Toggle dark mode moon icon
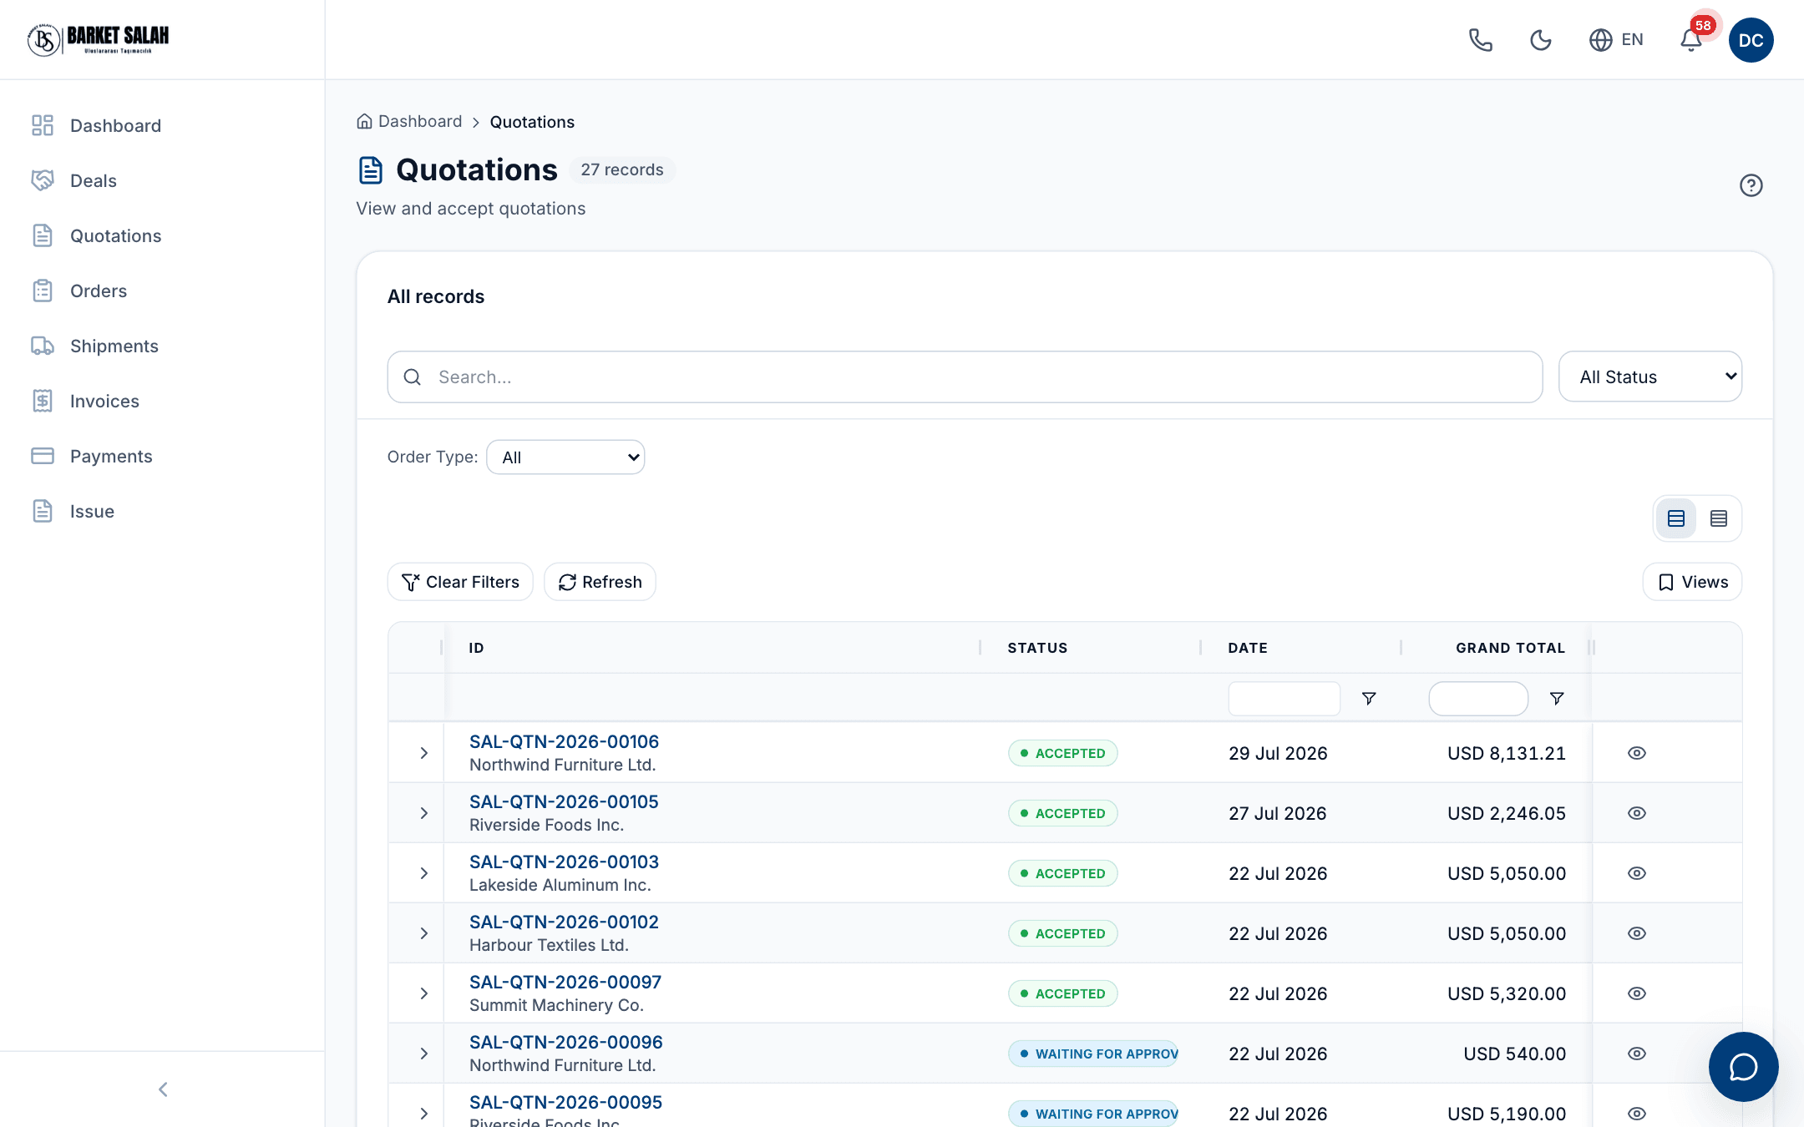This screenshot has height=1127, width=1804. (x=1541, y=40)
